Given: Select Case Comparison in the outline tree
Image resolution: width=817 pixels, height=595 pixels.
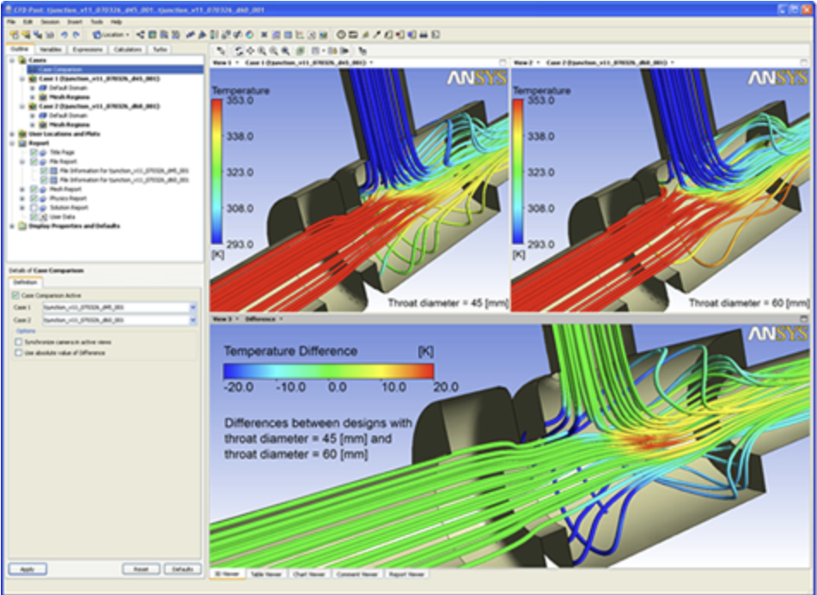Looking at the screenshot, I should pos(58,70).
